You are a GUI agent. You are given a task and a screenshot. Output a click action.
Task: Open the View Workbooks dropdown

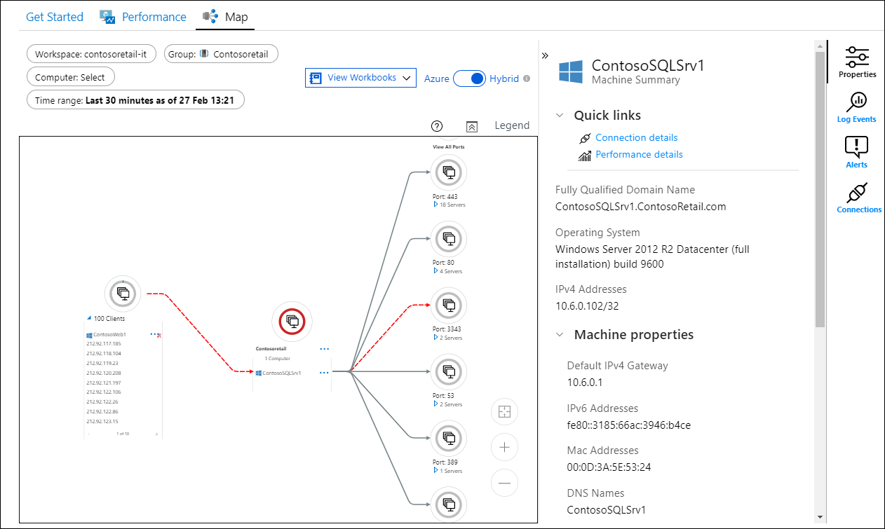(x=360, y=78)
